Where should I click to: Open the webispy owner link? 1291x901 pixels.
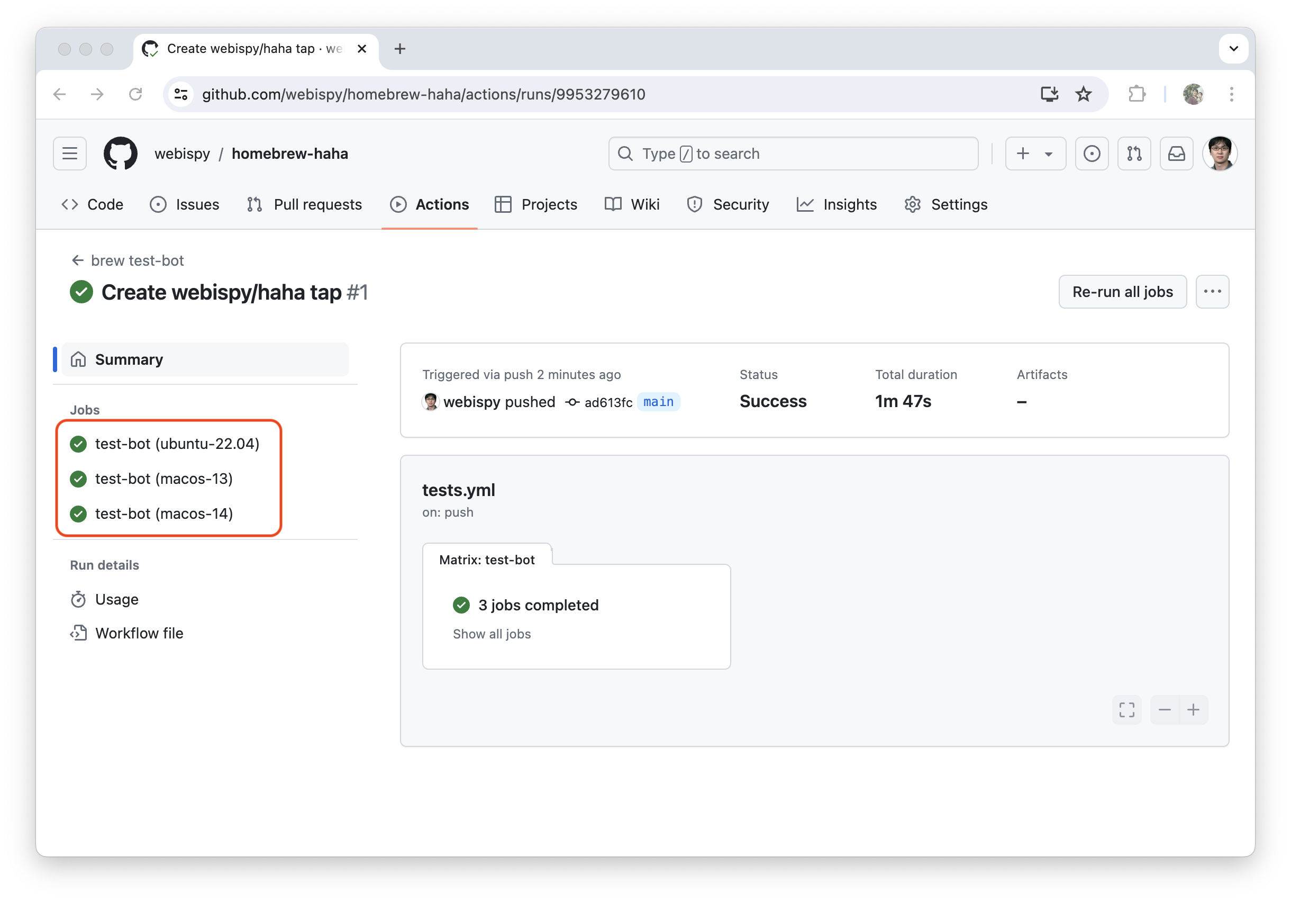182,154
